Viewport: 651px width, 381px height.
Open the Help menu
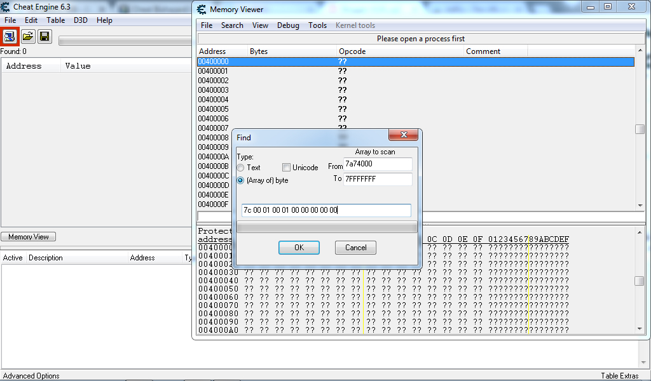coord(105,20)
